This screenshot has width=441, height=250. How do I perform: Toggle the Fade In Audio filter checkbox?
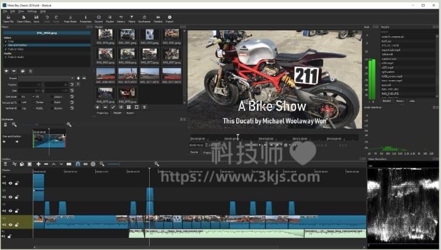(x=6, y=57)
